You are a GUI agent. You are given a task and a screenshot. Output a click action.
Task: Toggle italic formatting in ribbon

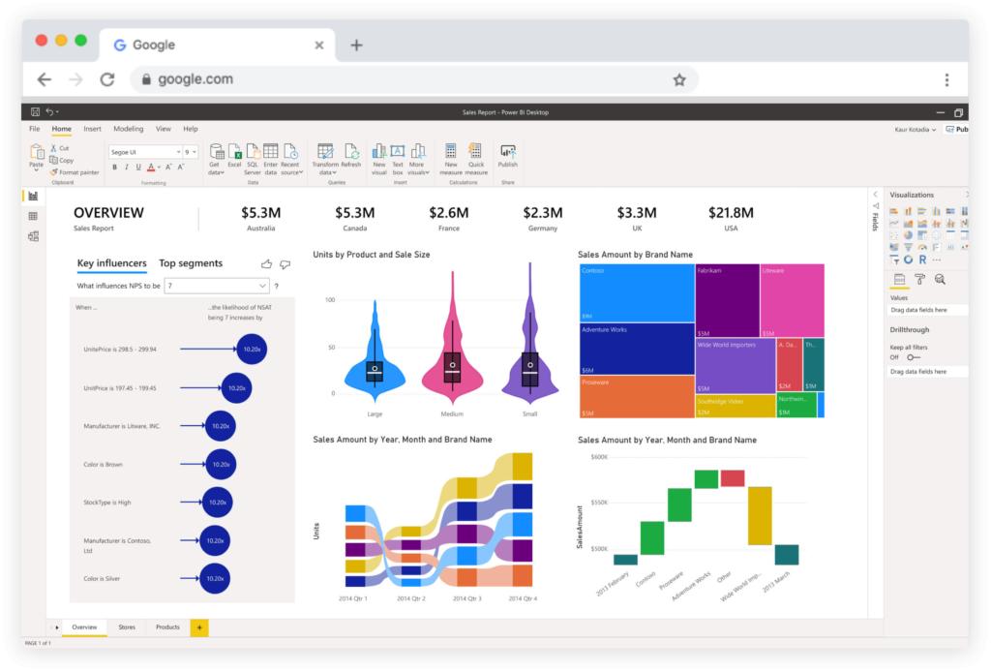pos(127,168)
